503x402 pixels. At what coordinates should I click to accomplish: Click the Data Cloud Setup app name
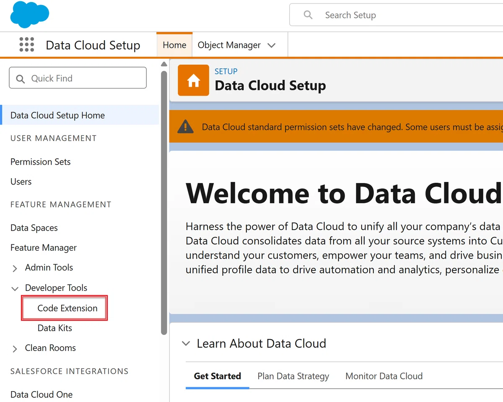(x=93, y=45)
